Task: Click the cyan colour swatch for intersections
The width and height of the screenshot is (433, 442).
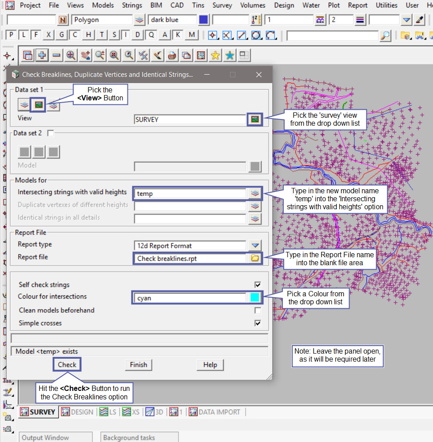Action: [x=254, y=298]
